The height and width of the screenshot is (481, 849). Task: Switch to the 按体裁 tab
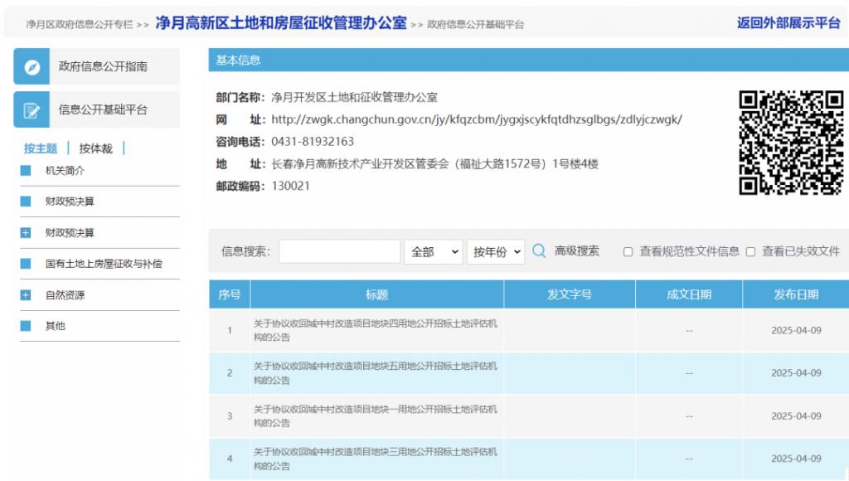[x=96, y=148]
